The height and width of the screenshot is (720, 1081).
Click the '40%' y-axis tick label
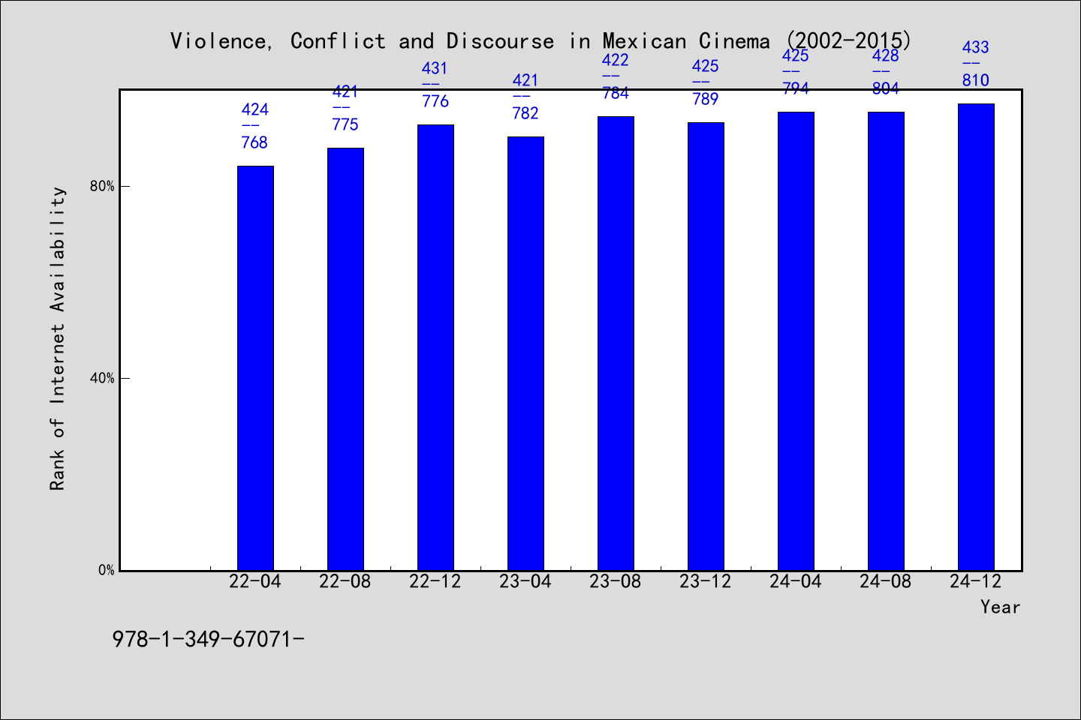click(x=103, y=378)
